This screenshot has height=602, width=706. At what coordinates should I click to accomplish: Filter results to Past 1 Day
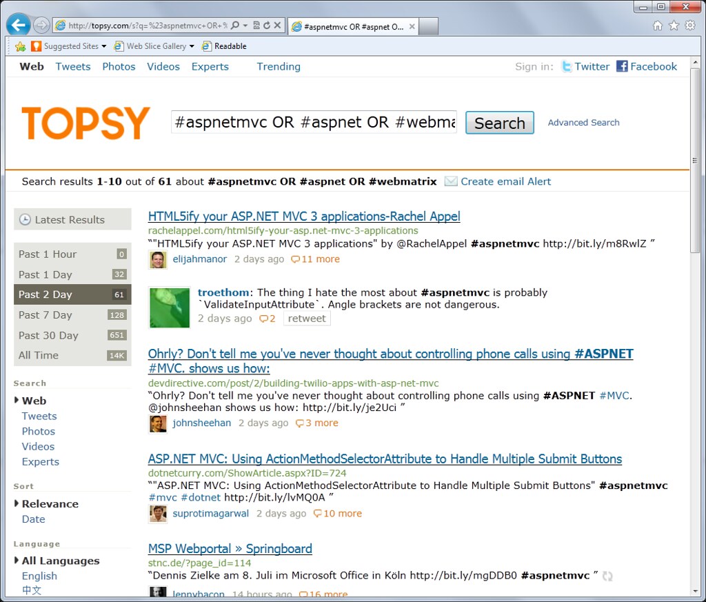(72, 274)
